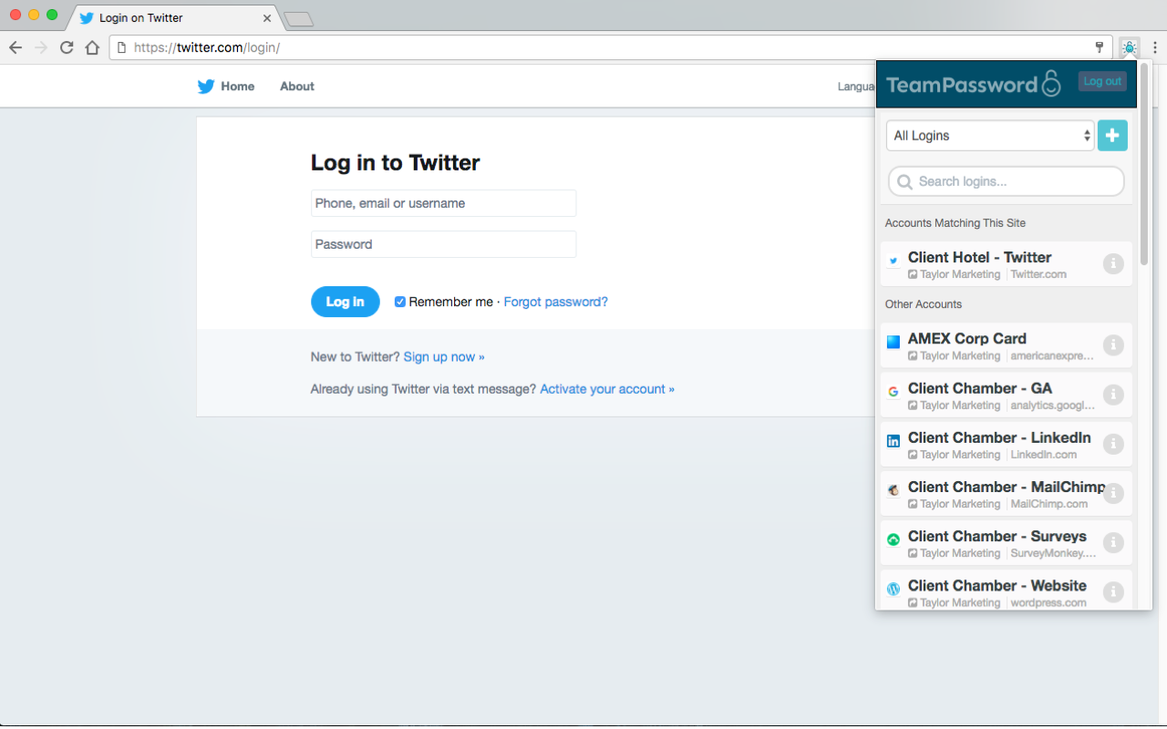Image resolution: width=1167 pixels, height=729 pixels.
Task: Click Forgot password? link
Action: [555, 302]
